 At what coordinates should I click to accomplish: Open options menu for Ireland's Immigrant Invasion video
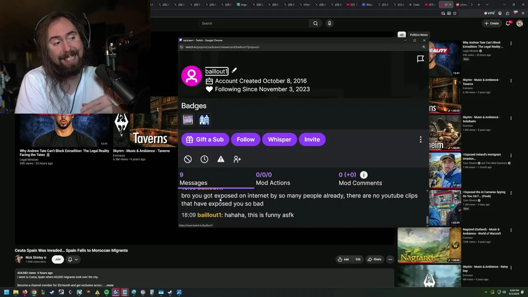pos(511,156)
